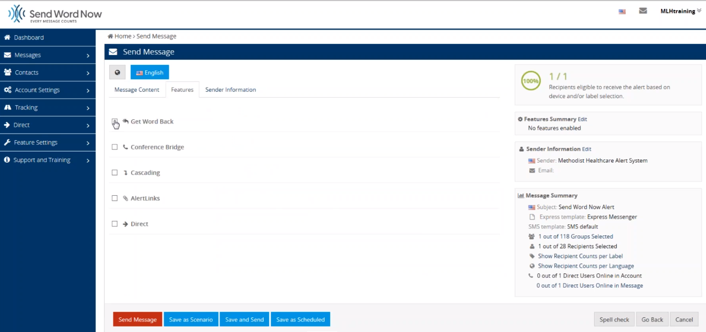The width and height of the screenshot is (706, 332).
Task: Click 'Express Messenger' template text
Action: point(612,217)
